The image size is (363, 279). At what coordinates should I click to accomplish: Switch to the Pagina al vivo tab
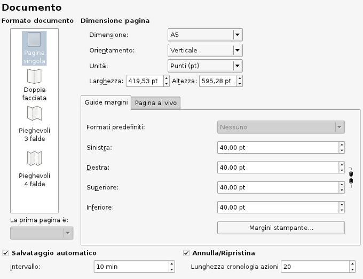coord(156,103)
